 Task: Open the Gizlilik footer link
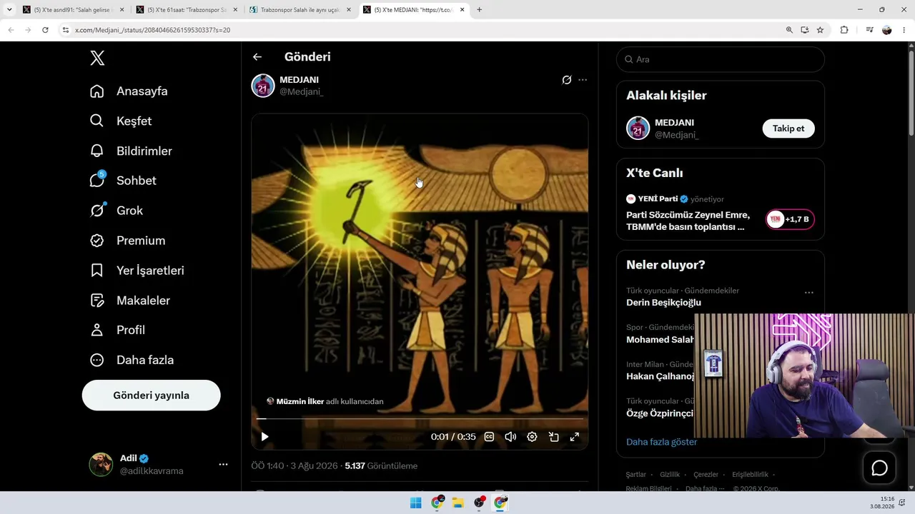tap(670, 475)
